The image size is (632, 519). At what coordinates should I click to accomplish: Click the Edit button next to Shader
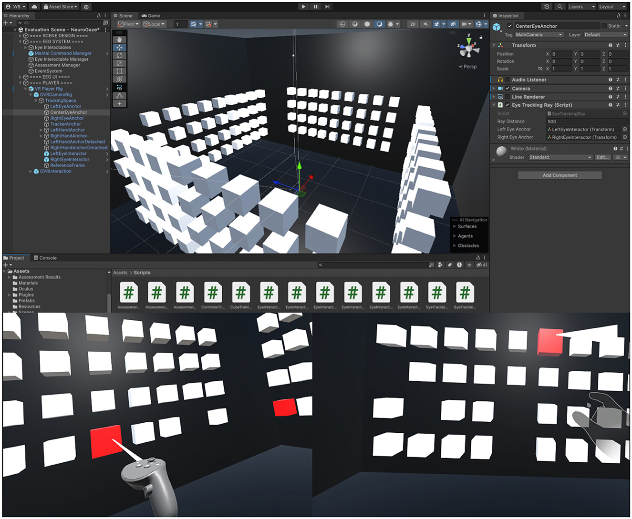[602, 157]
